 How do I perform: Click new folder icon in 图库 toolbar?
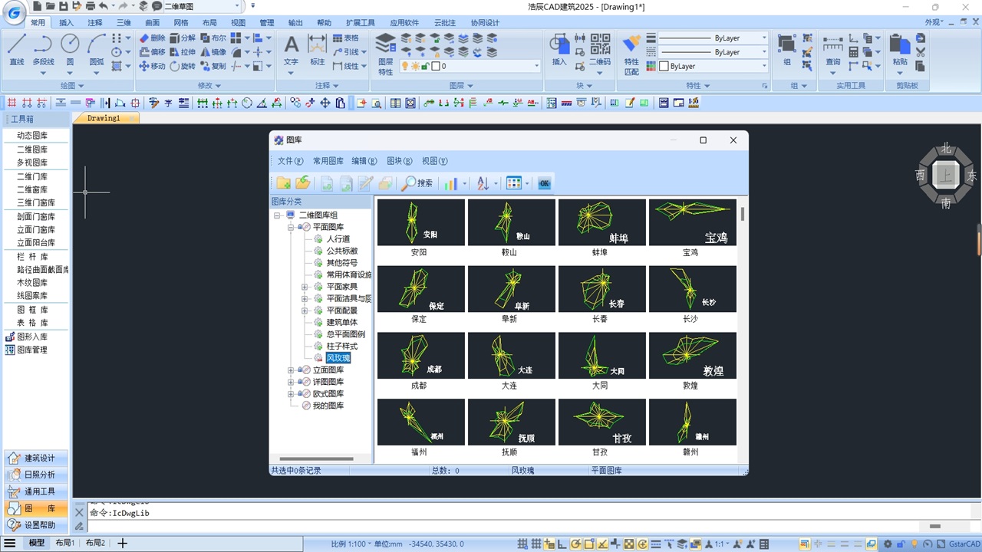click(x=284, y=183)
